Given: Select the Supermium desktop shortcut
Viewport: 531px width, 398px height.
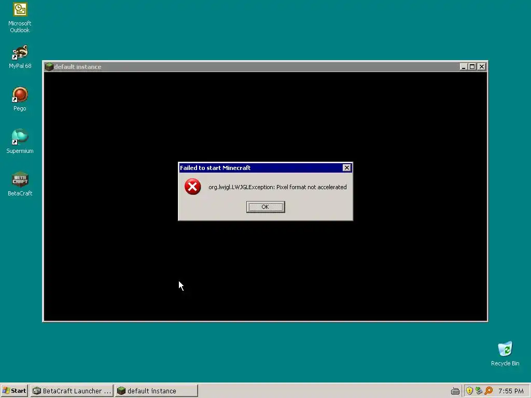Looking at the screenshot, I should [x=20, y=141].
